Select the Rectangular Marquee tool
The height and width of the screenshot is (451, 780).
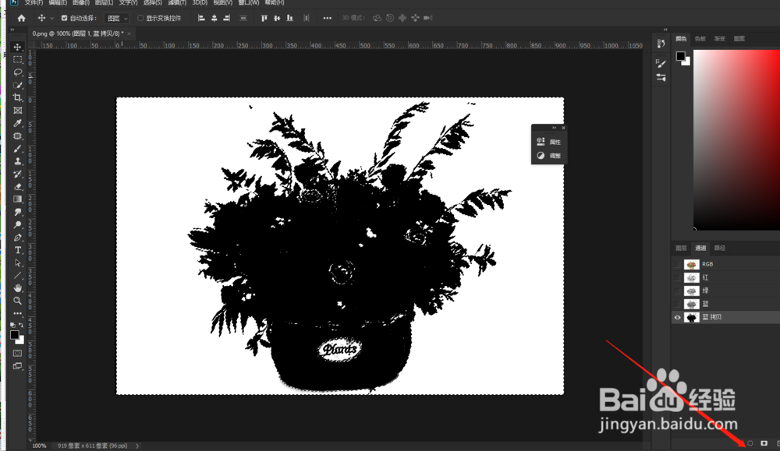pos(17,60)
